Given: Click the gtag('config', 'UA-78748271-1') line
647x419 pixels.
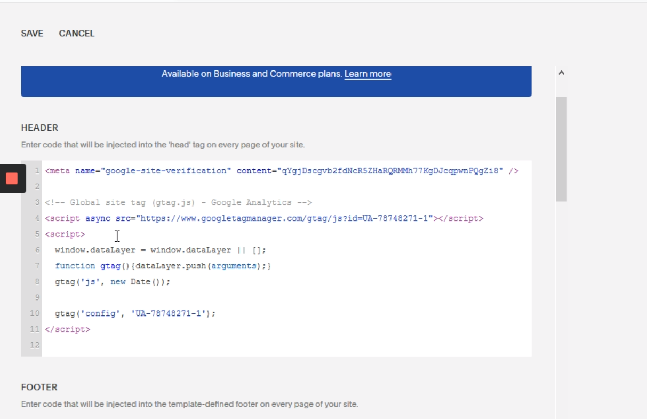Looking at the screenshot, I should [x=135, y=313].
